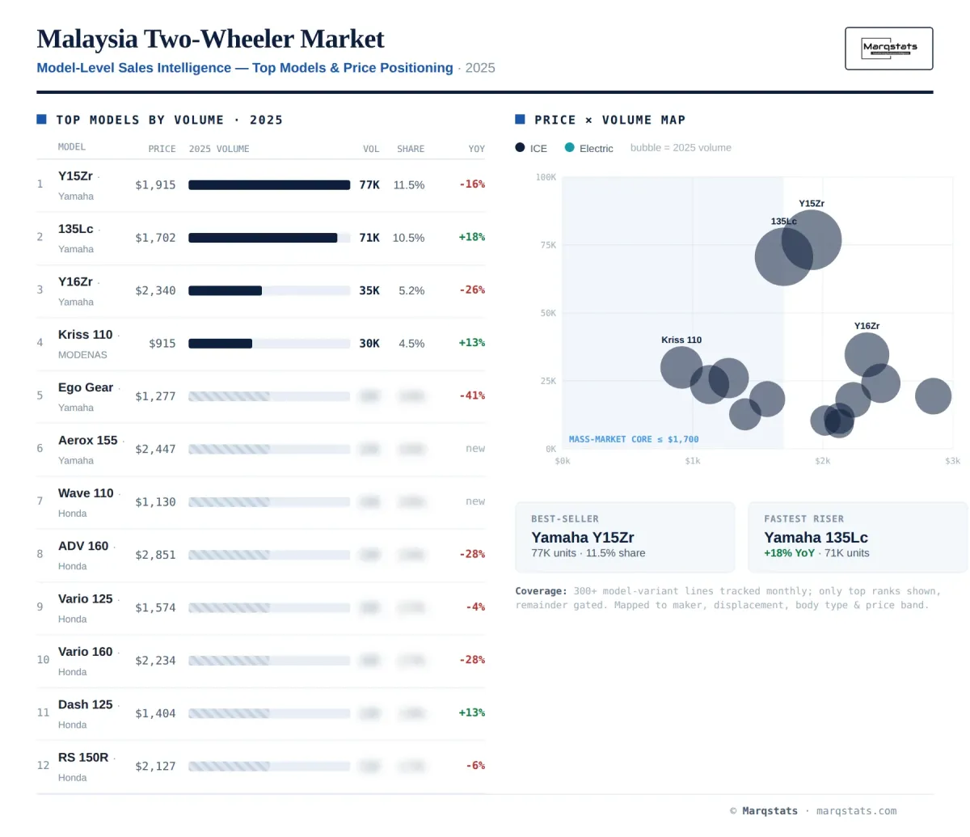Click the Y16Zr model name in row 3
This screenshot has width=970, height=837.
pyautogui.click(x=75, y=281)
